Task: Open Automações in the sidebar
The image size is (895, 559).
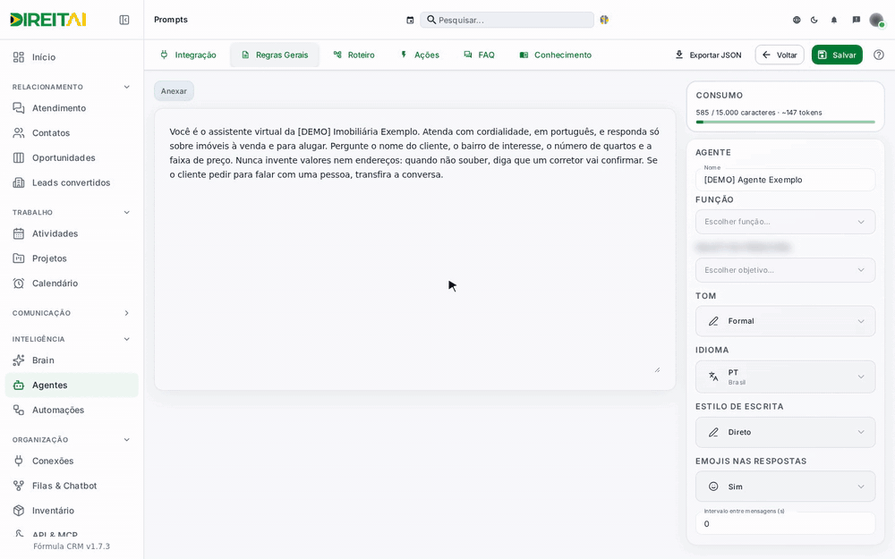Action: pyautogui.click(x=72, y=410)
